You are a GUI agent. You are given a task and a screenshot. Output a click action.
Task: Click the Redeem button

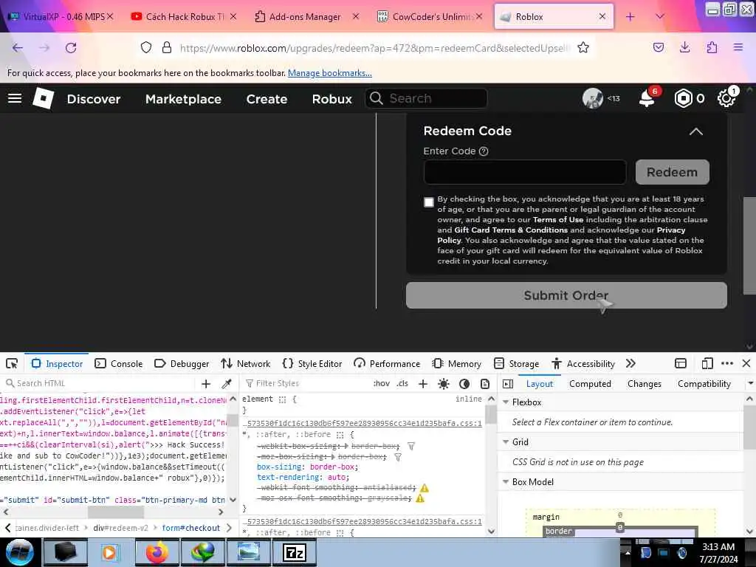(x=672, y=172)
